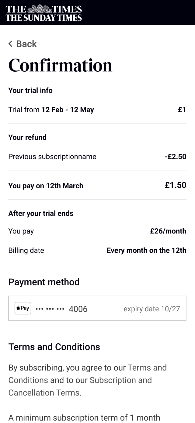Click the Confirmation page heading
This screenshot has height=423, width=195.
pyautogui.click(x=60, y=65)
